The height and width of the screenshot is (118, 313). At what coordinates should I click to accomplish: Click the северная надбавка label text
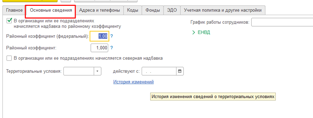click(x=88, y=58)
